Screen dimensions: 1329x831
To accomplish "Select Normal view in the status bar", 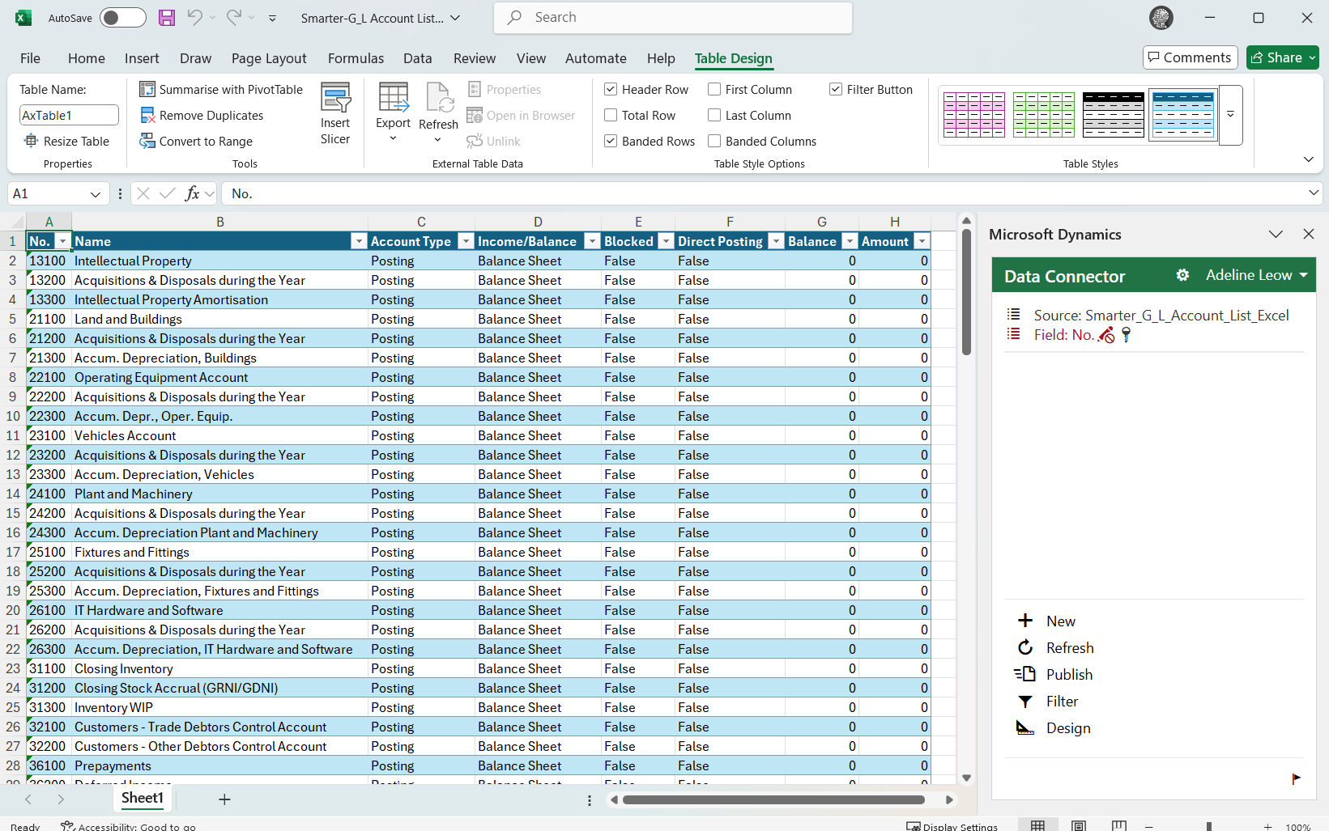I will click(1037, 826).
